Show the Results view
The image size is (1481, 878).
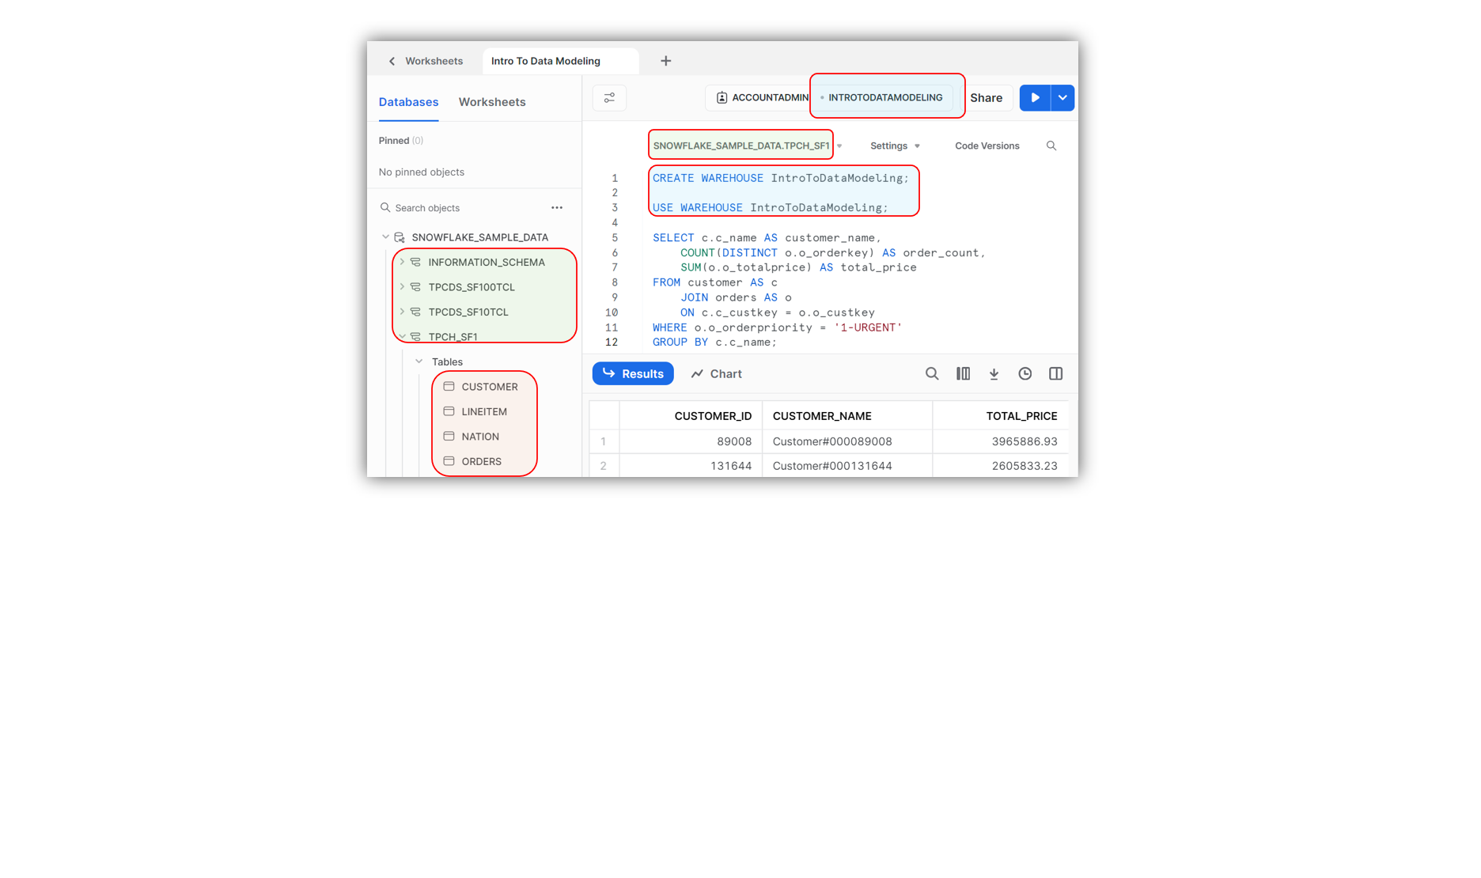point(633,373)
